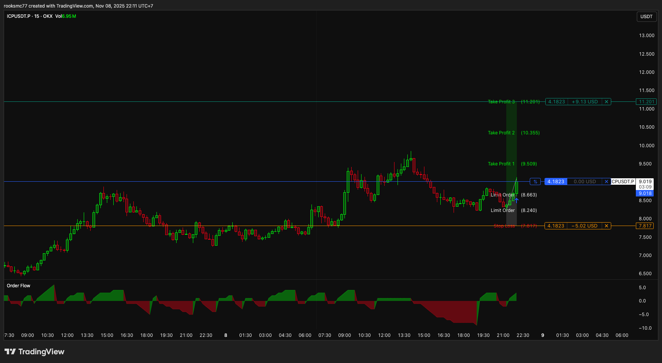Click the current price 9.019 label

[x=645, y=182]
